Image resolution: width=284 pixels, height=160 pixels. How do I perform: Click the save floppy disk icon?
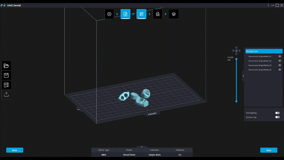(x=6, y=75)
